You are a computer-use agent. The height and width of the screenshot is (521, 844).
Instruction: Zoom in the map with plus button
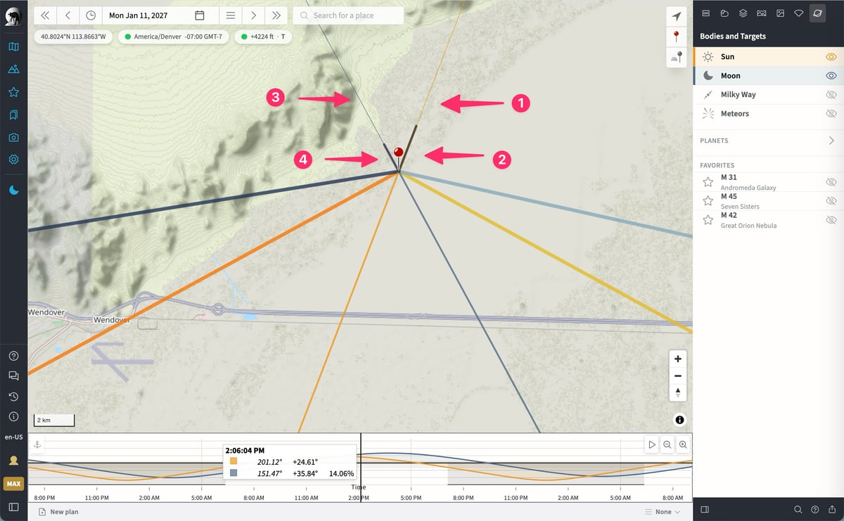point(677,359)
